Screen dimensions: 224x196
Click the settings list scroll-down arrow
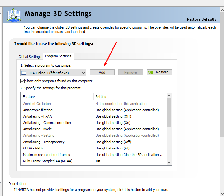pyautogui.click(x=169, y=163)
